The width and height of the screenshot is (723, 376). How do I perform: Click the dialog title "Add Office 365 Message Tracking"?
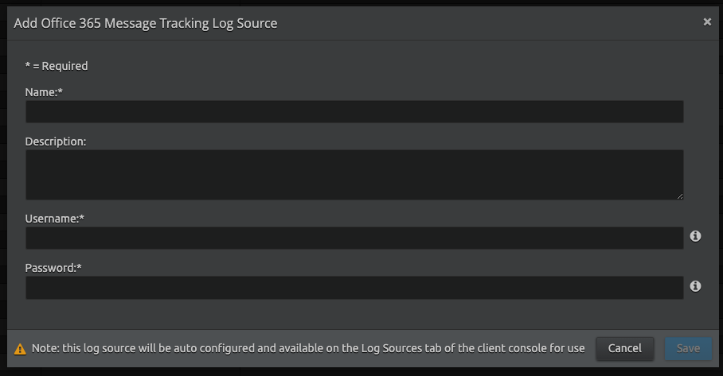(146, 23)
